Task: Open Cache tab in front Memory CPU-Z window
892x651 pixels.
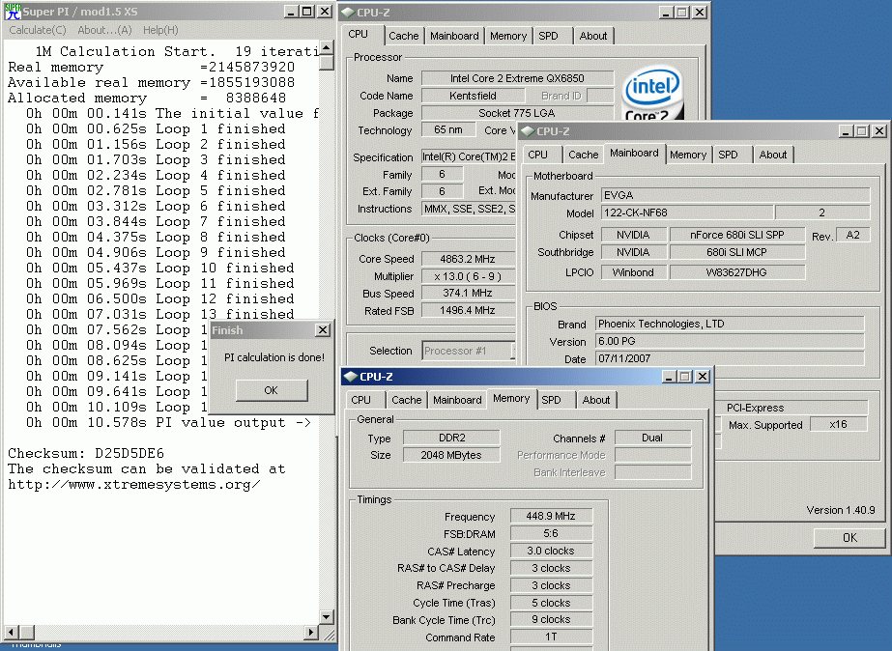Action: [407, 400]
